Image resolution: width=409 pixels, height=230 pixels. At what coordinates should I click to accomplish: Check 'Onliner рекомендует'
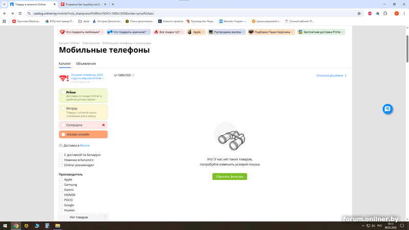(x=60, y=165)
